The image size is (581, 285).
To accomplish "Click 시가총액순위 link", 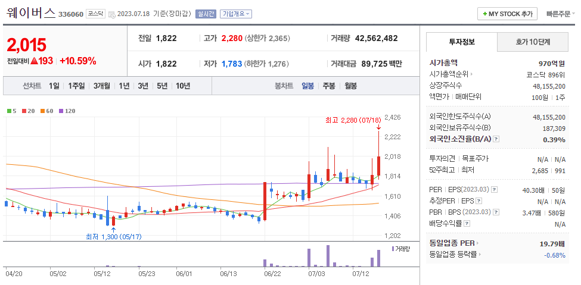I will (449, 74).
